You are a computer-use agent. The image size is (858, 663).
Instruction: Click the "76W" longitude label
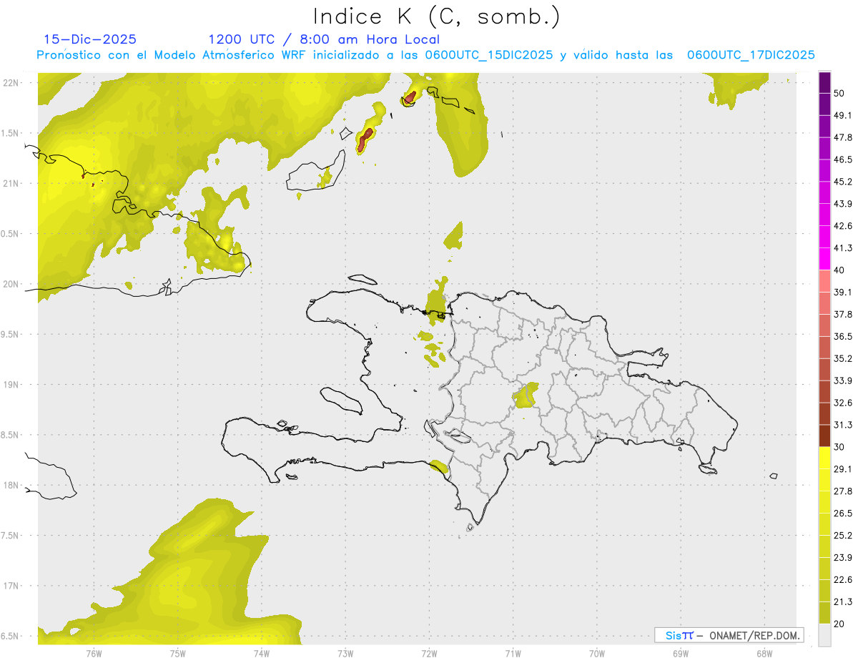pos(94,653)
